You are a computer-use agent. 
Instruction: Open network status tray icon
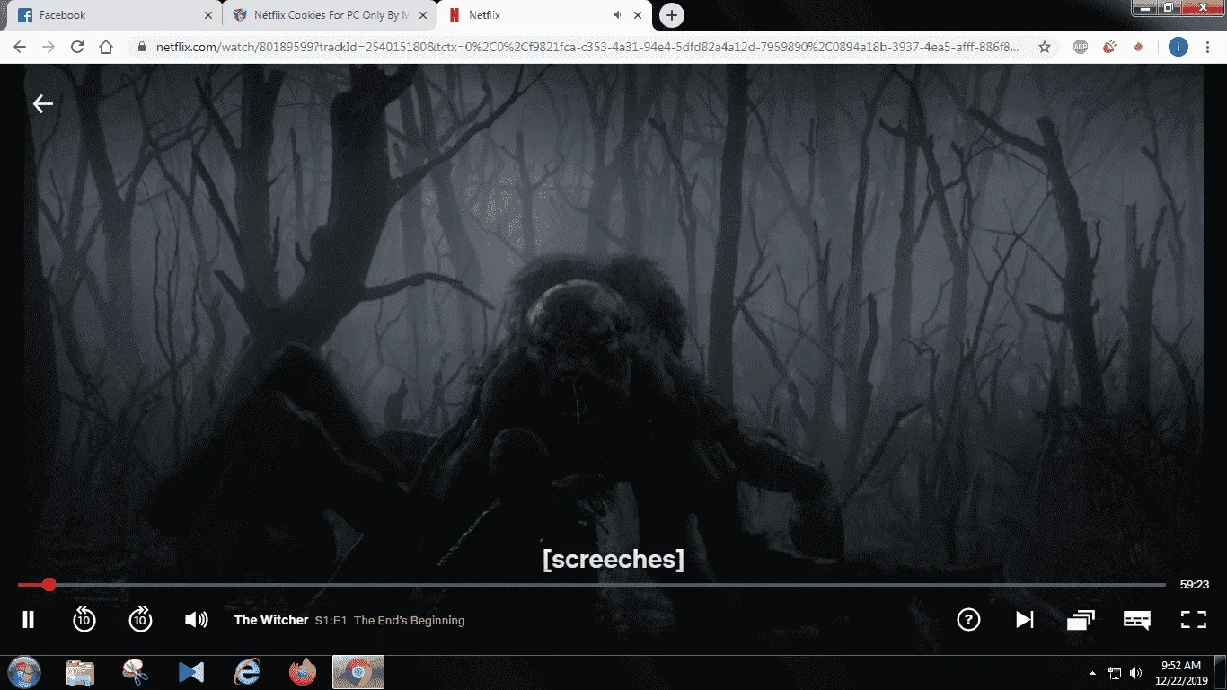[1115, 673]
